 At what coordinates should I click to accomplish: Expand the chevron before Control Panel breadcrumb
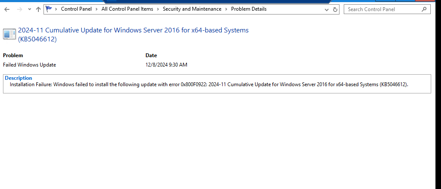(x=56, y=9)
